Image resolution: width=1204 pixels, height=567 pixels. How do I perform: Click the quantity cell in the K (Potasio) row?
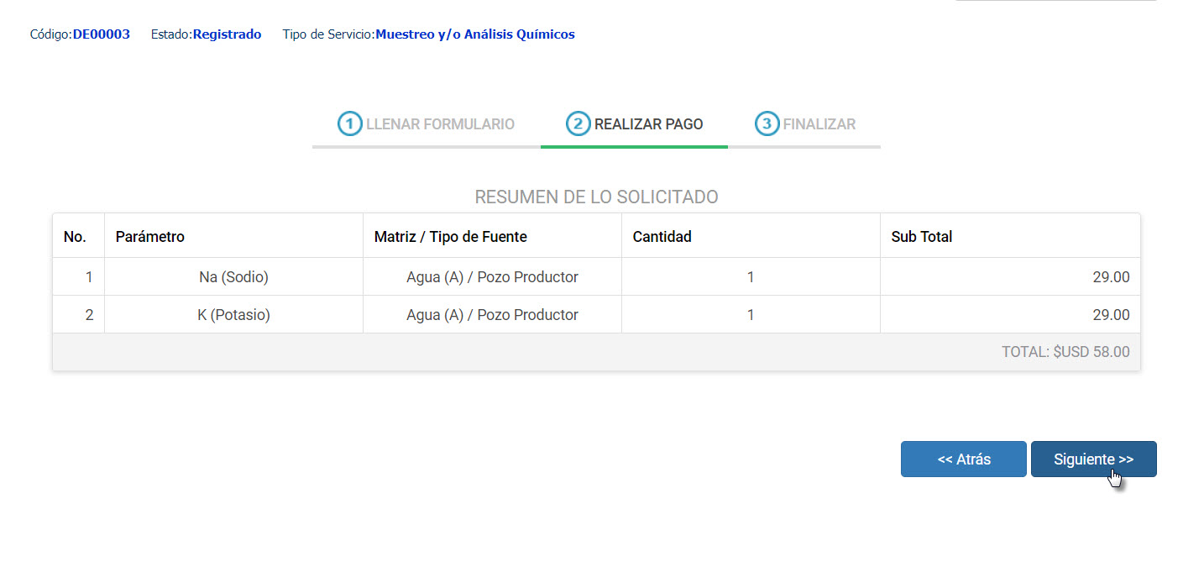tap(751, 315)
